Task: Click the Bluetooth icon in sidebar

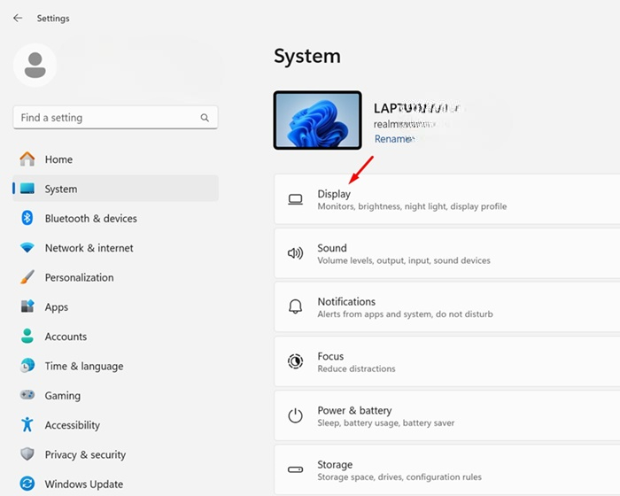Action: [27, 218]
